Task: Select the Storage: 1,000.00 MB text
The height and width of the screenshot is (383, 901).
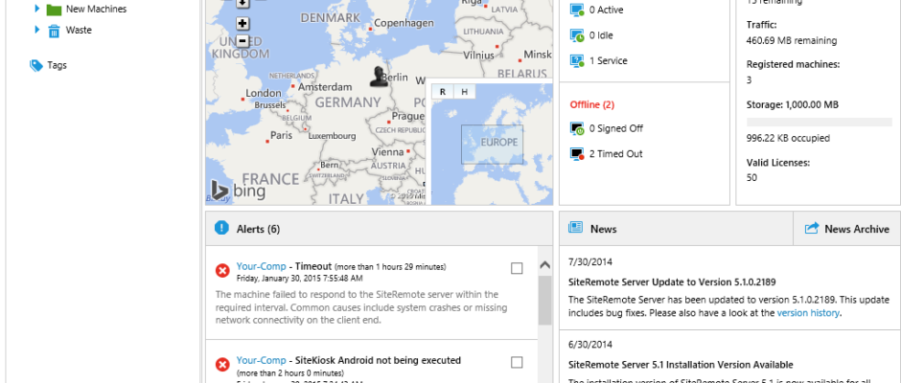Action: (x=792, y=104)
